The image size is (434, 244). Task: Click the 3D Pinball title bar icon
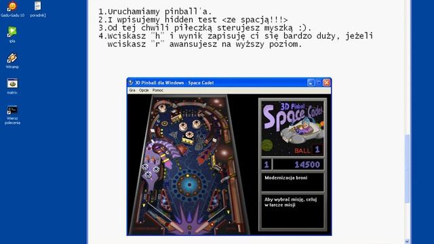pos(131,83)
